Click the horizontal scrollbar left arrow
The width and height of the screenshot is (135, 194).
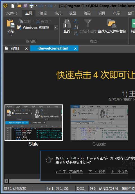tap(6, 181)
